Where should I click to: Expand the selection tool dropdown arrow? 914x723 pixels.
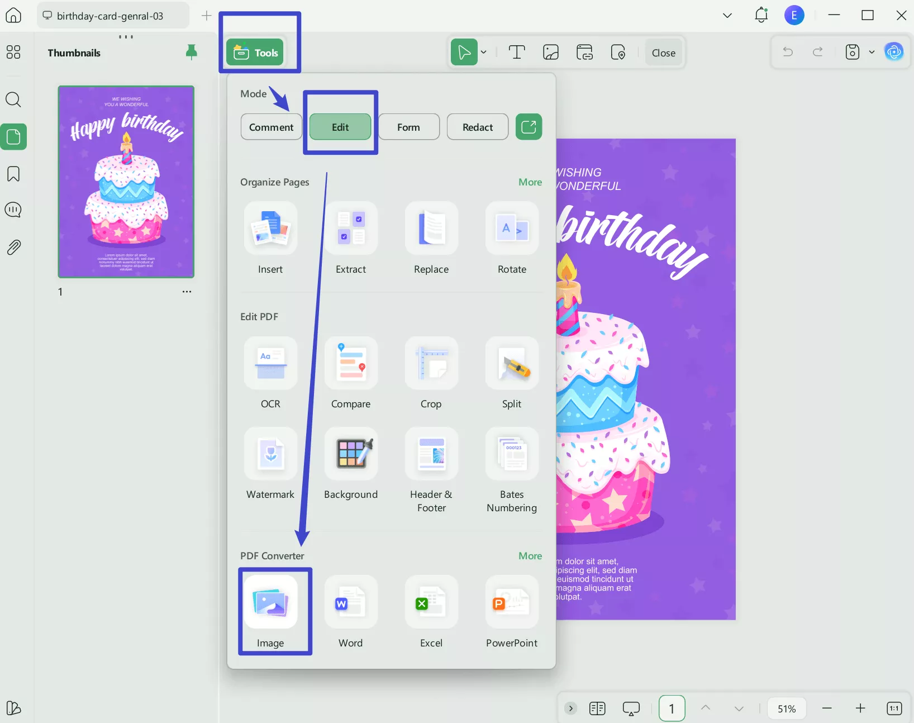point(484,53)
